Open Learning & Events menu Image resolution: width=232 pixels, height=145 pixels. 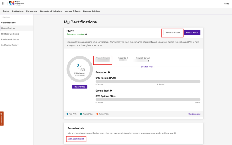coord(73,11)
